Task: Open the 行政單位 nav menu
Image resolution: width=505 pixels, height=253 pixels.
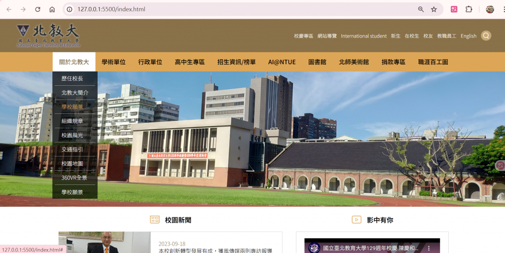Action: tap(150, 62)
